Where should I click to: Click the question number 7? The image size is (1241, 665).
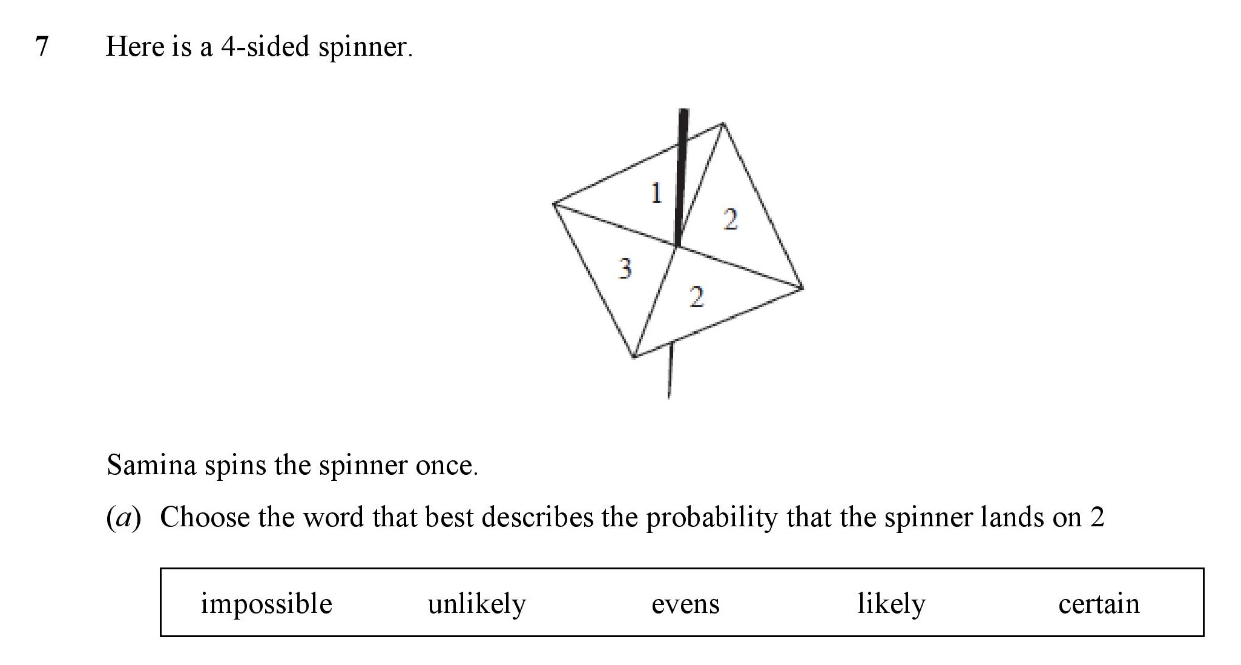coord(42,47)
